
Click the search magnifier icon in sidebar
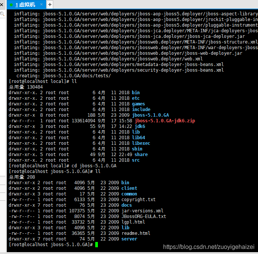[x=2, y=14]
